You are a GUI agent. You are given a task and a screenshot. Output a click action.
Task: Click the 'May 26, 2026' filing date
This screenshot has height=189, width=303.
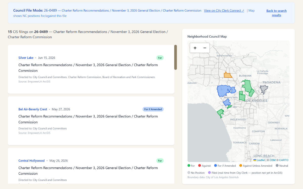coord(59,161)
